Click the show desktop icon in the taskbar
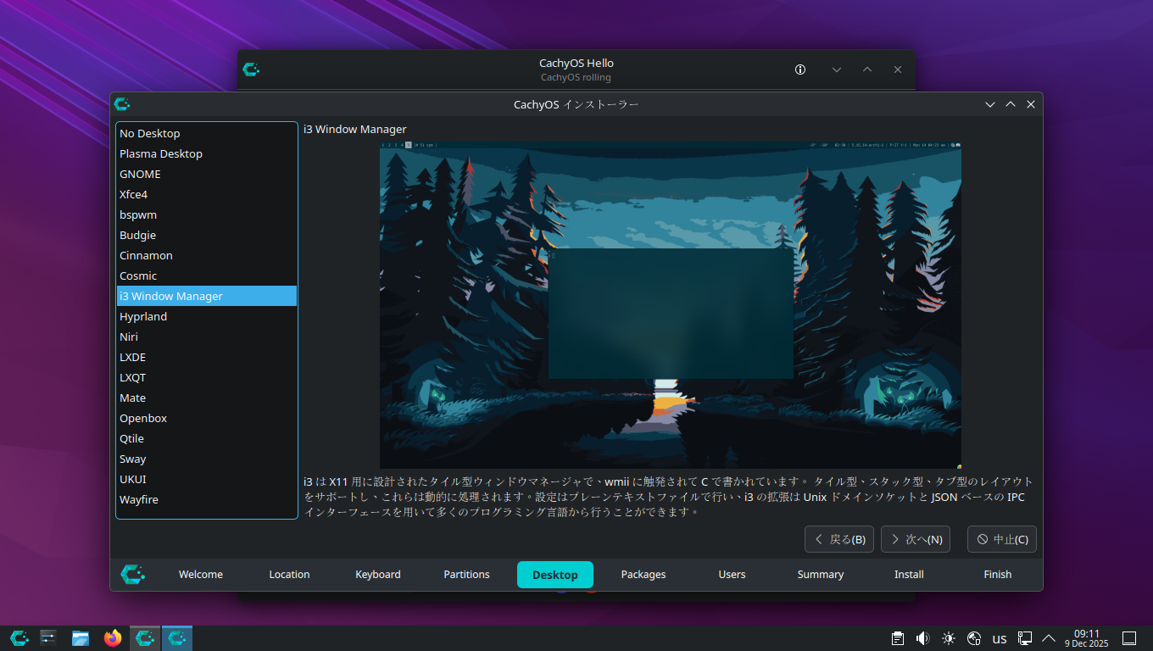 click(x=1129, y=638)
